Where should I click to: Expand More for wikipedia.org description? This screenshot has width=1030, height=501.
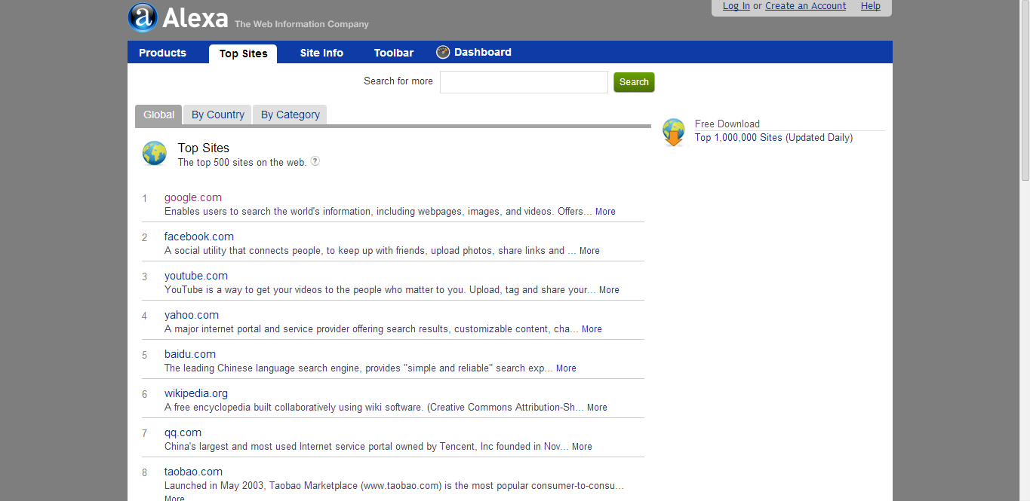(597, 408)
